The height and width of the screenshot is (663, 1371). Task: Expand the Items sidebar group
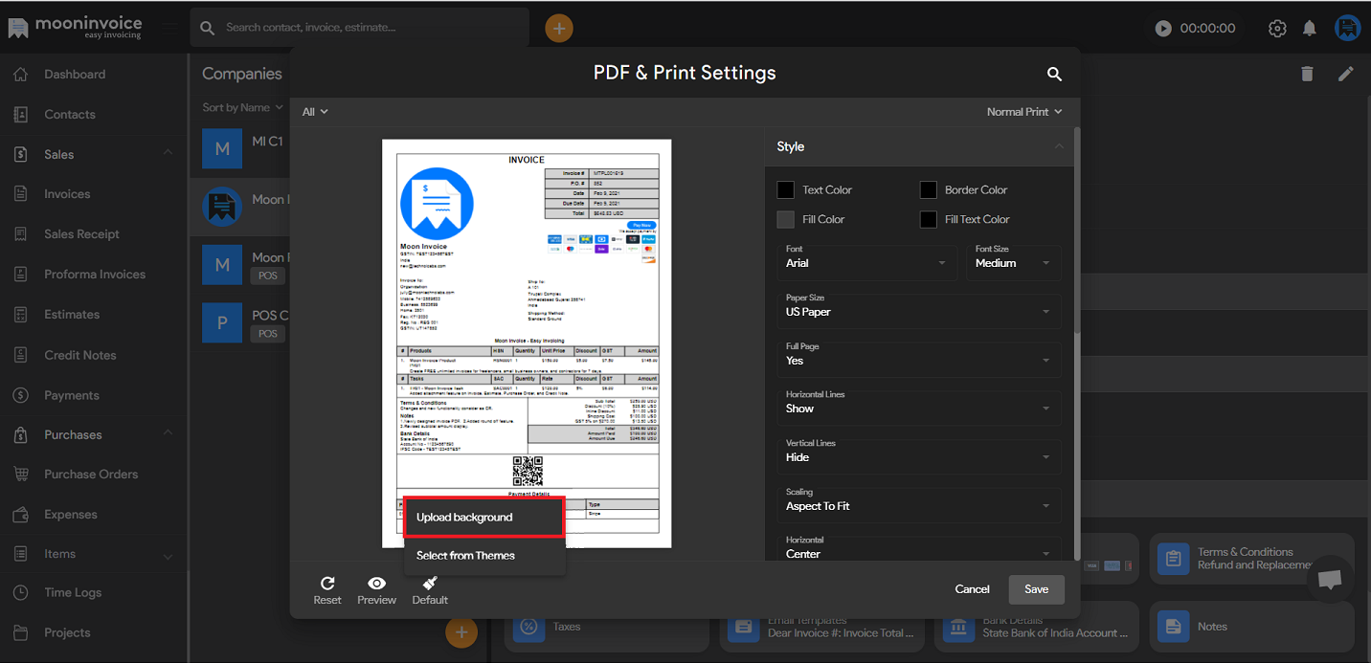[169, 556]
